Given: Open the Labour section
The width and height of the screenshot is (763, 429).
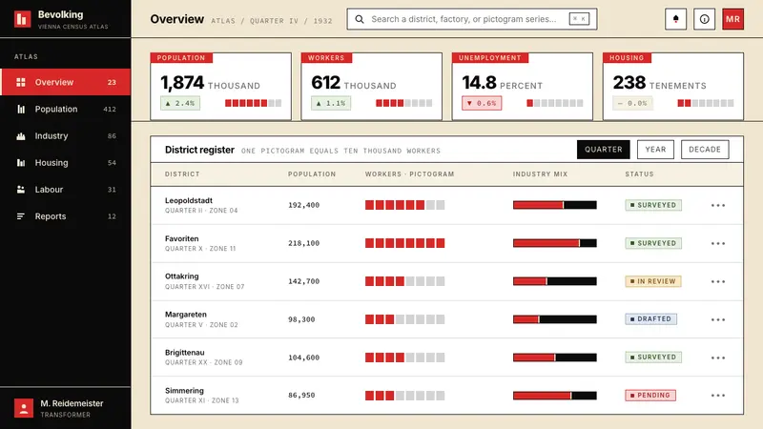Looking at the screenshot, I should pos(65,189).
